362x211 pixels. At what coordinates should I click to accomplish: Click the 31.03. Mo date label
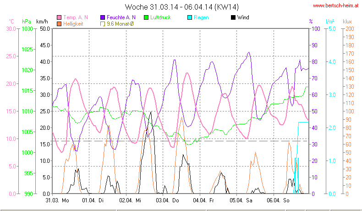[57, 200]
